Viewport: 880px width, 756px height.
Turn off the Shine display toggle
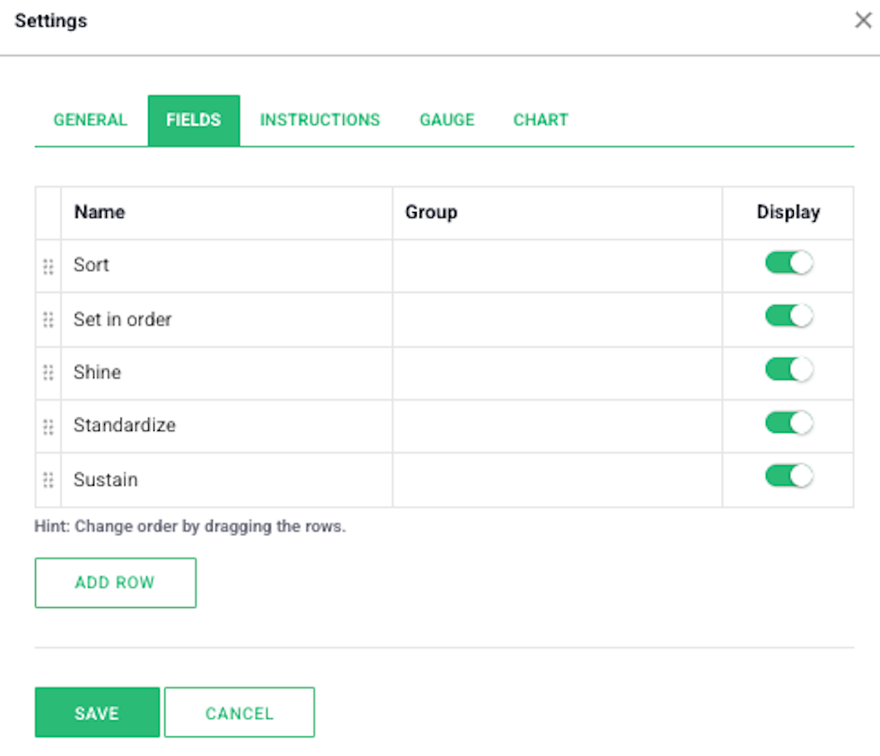pos(788,369)
